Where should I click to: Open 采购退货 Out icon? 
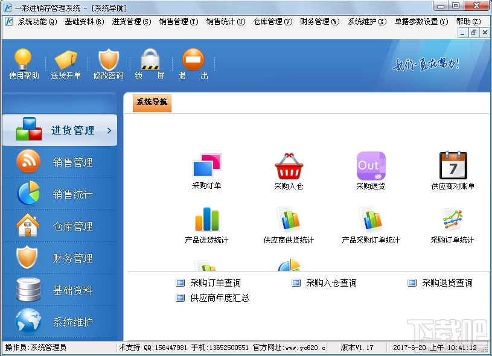(x=371, y=165)
